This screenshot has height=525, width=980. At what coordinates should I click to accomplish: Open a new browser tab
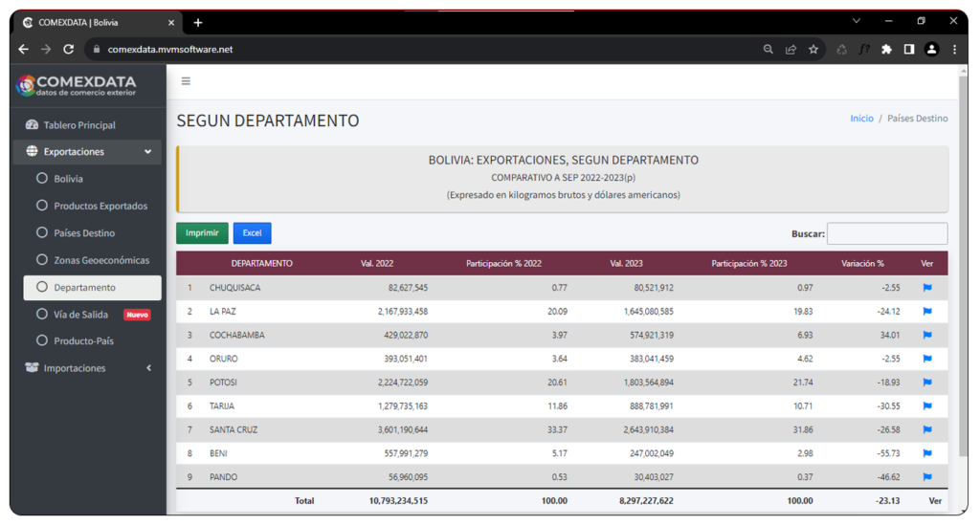[198, 22]
